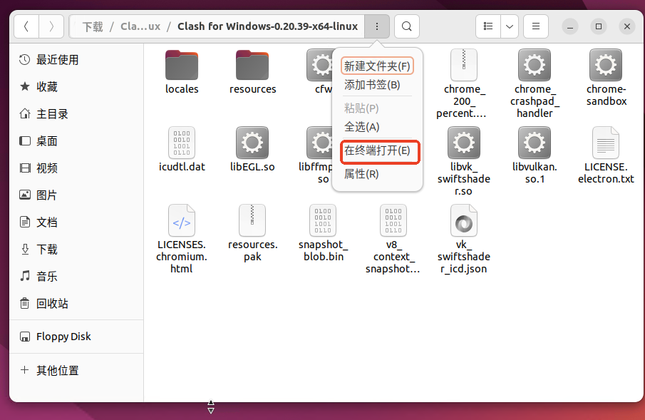The width and height of the screenshot is (645, 420).
Task: Select 属性 from the popup menu
Action: 361,174
